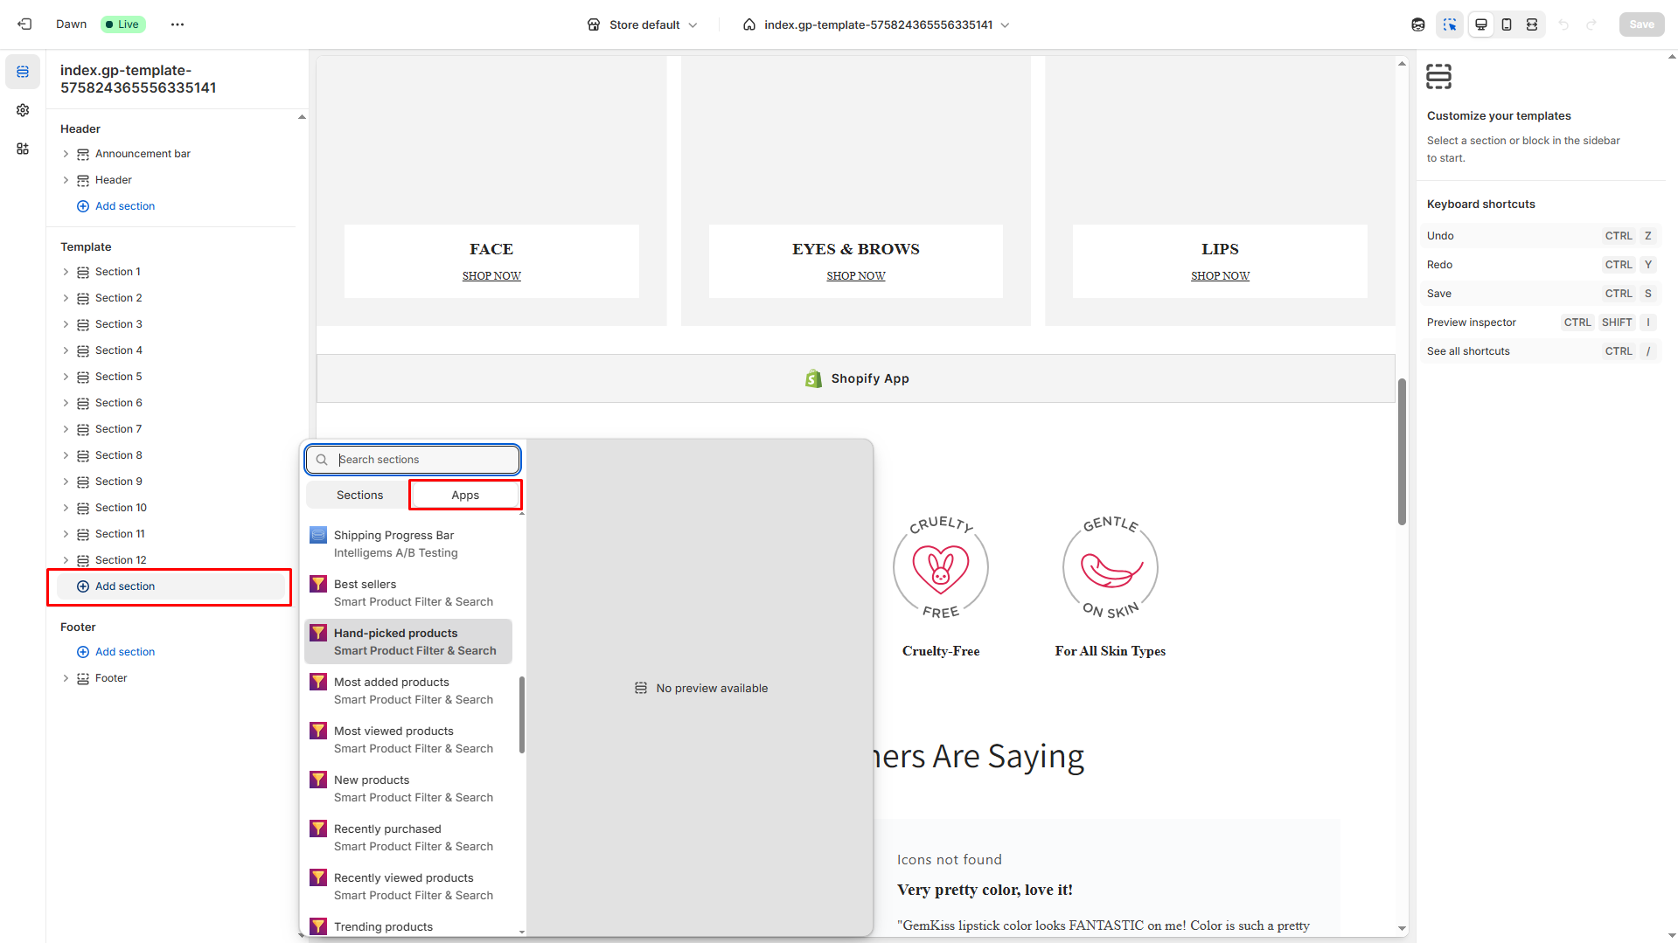Click Add section under Header group
This screenshot has width=1678, height=943.
point(115,206)
